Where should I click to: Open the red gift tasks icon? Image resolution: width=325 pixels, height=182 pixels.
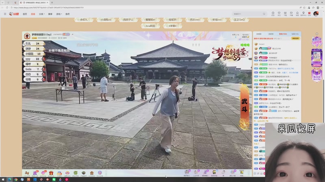309,14
